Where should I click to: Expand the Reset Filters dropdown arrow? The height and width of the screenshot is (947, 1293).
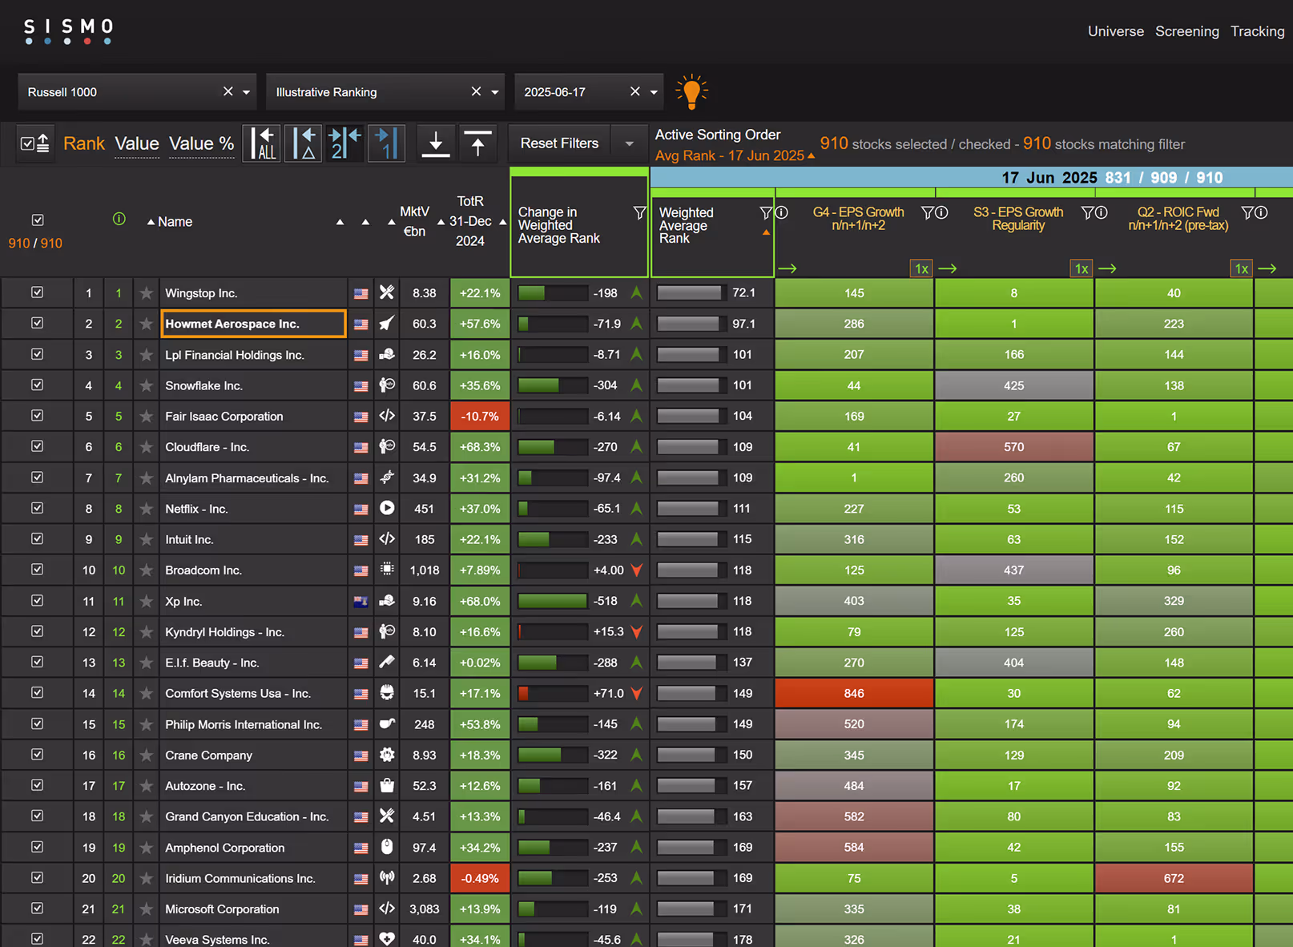tap(630, 143)
